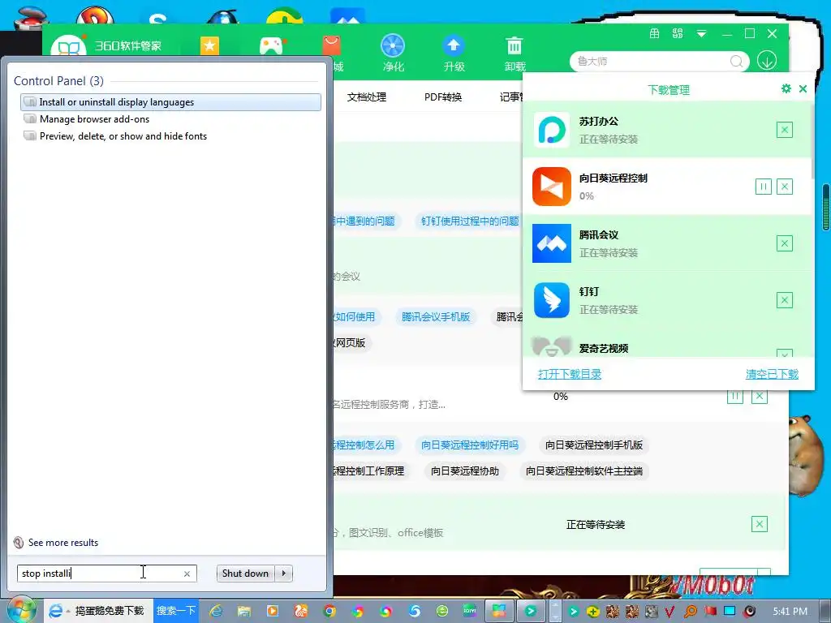Open the 打开下载目录 link

(x=570, y=374)
